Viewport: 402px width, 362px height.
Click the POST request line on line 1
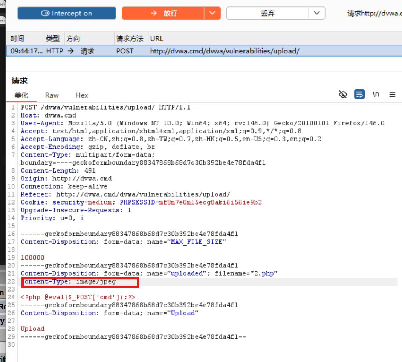(x=105, y=107)
